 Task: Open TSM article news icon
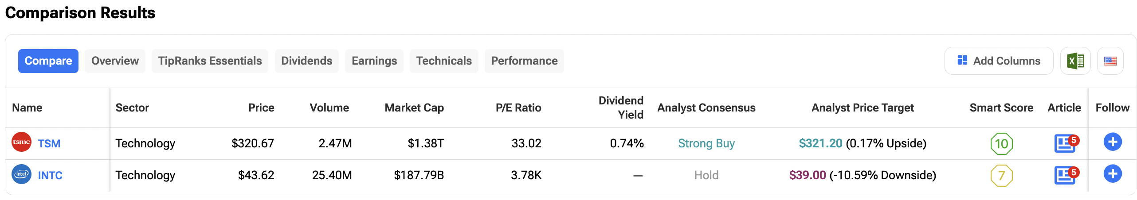[1065, 143]
